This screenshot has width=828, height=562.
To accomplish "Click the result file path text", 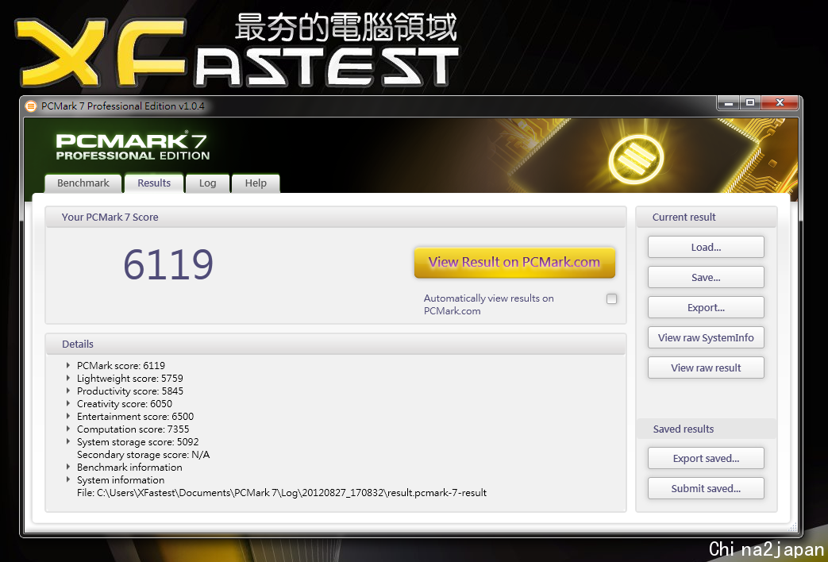I will coord(282,493).
